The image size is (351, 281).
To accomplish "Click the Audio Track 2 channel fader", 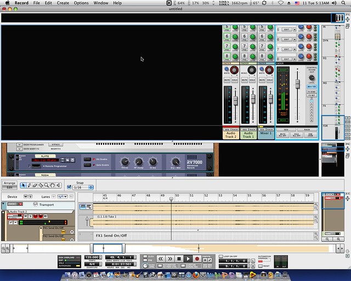I will click(x=235, y=100).
